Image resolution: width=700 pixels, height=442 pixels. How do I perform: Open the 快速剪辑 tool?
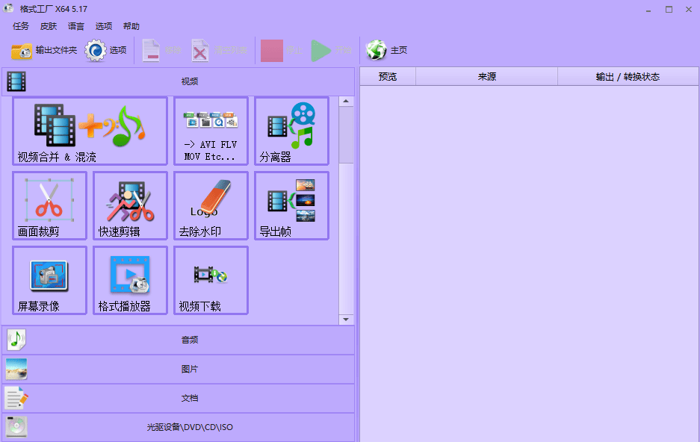click(x=130, y=205)
